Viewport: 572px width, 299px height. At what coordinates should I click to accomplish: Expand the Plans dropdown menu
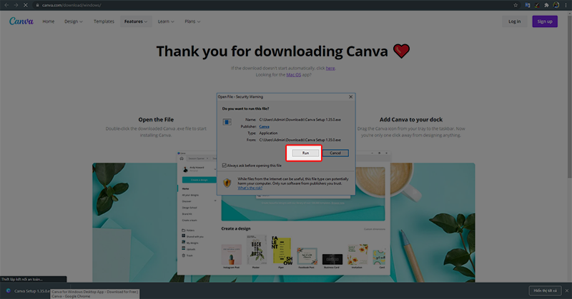pyautogui.click(x=192, y=21)
